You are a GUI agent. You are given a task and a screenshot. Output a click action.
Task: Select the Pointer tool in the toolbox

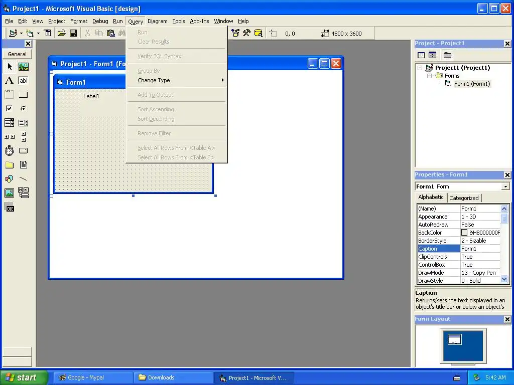tap(10, 67)
